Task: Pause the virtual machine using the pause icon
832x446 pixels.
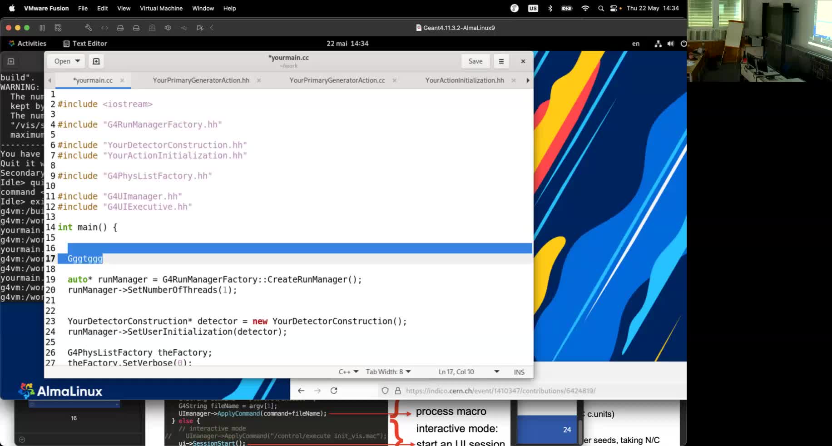Action: coord(42,28)
